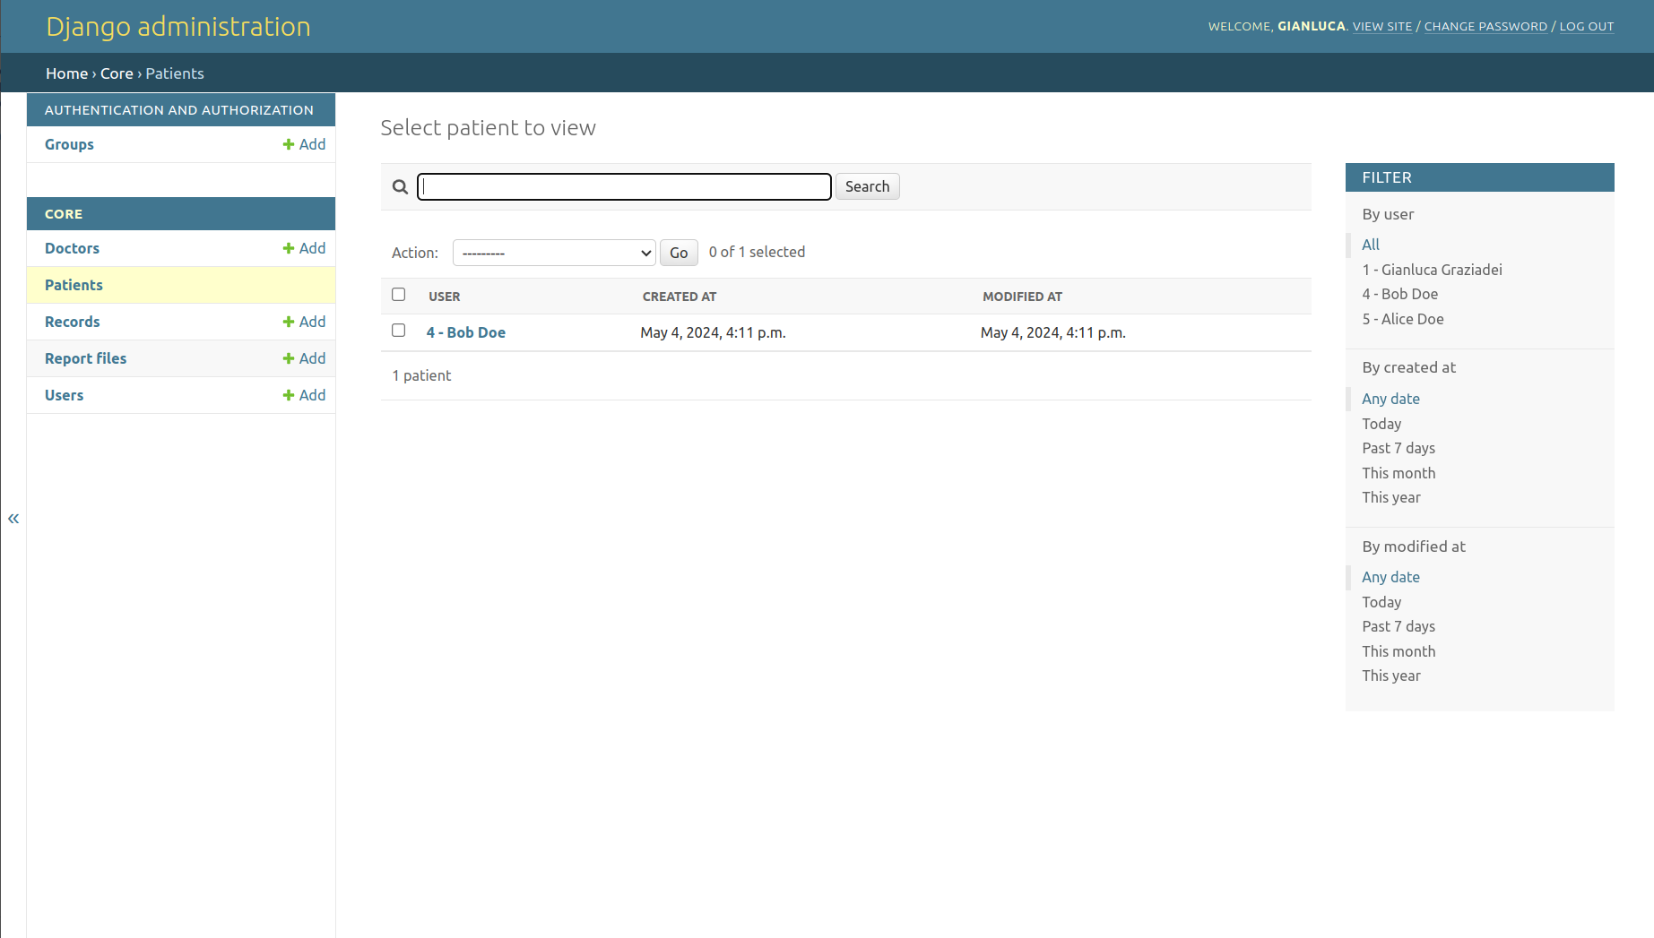Sort by the Created At column header

(x=680, y=297)
